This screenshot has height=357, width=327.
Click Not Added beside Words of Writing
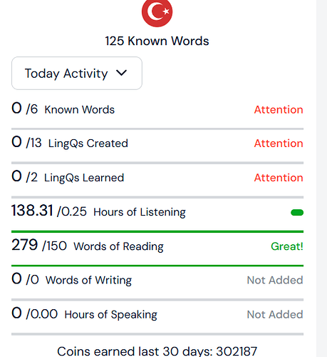point(275,280)
